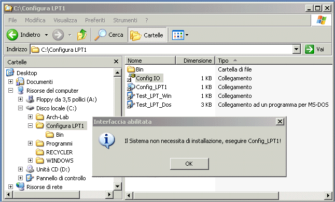Expand the Risorse di rete node

coord(10,186)
